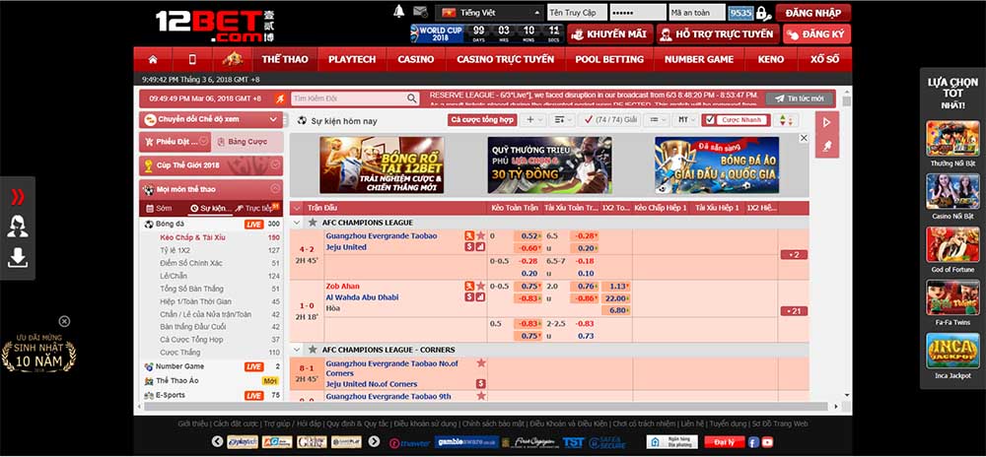Open the mobile phone icon in the navbar
The width and height of the screenshot is (986, 457).
(192, 60)
